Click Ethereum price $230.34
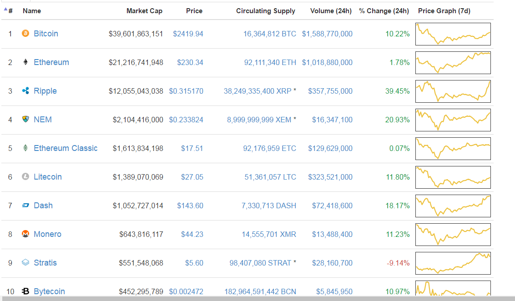The height and width of the screenshot is (301, 515). click(190, 62)
